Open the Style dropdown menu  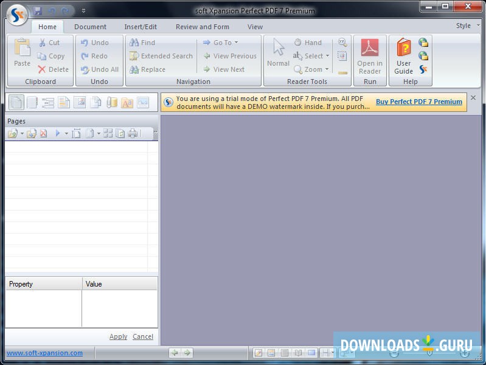(468, 26)
